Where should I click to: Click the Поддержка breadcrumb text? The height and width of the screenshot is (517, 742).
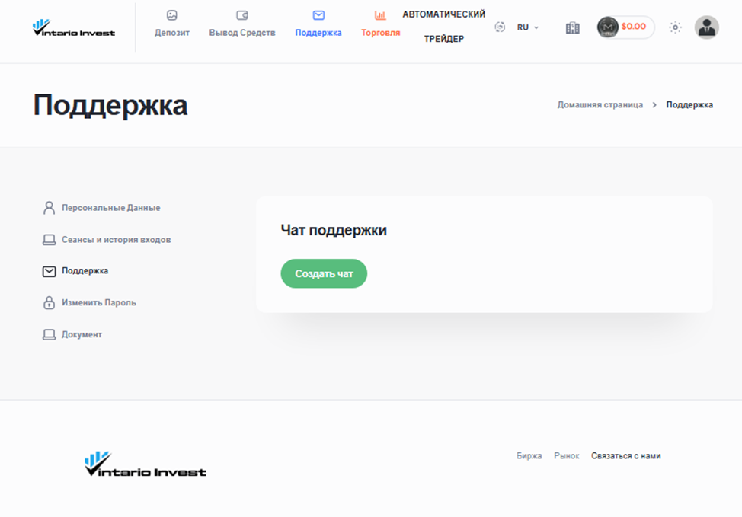click(689, 104)
